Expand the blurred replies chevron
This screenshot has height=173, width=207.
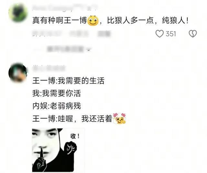89,50
